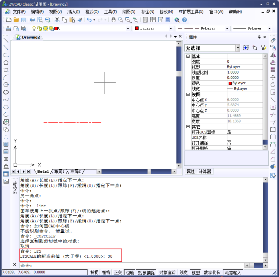Toggle 对象追踪 object tracking in status bar
279x277 pixels.
point(167,272)
